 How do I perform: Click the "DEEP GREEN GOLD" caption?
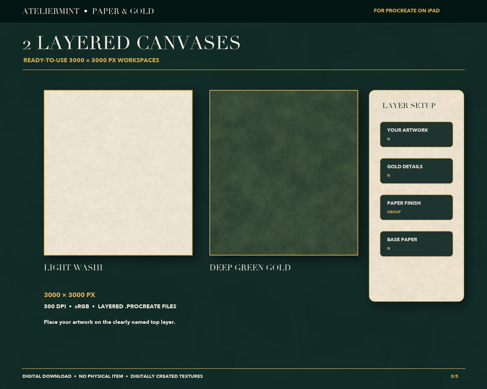(x=250, y=267)
